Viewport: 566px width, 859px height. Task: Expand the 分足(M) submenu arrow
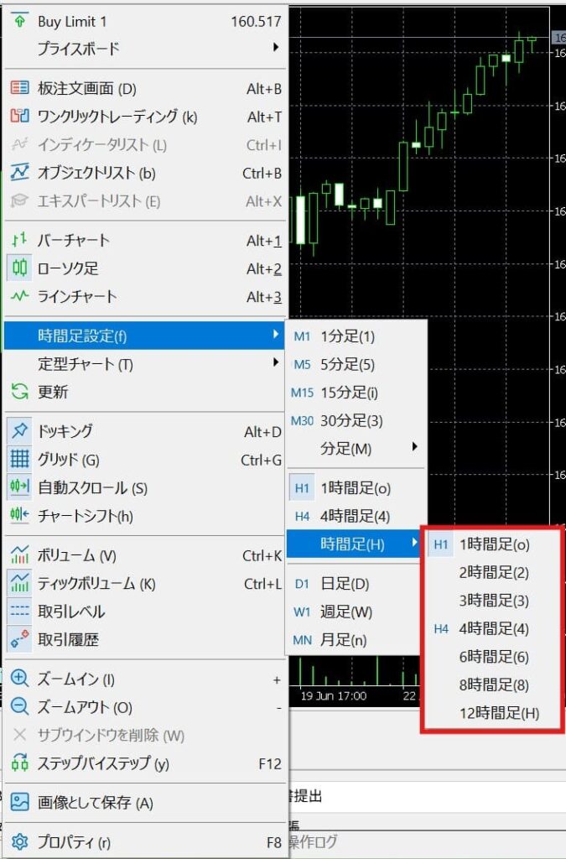pos(414,447)
